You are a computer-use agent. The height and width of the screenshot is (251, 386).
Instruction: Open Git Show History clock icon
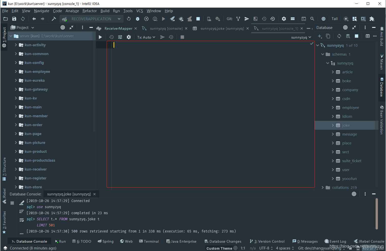pos(264,19)
